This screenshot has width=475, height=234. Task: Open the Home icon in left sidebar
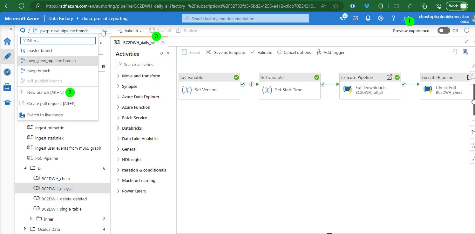pyautogui.click(x=7, y=42)
